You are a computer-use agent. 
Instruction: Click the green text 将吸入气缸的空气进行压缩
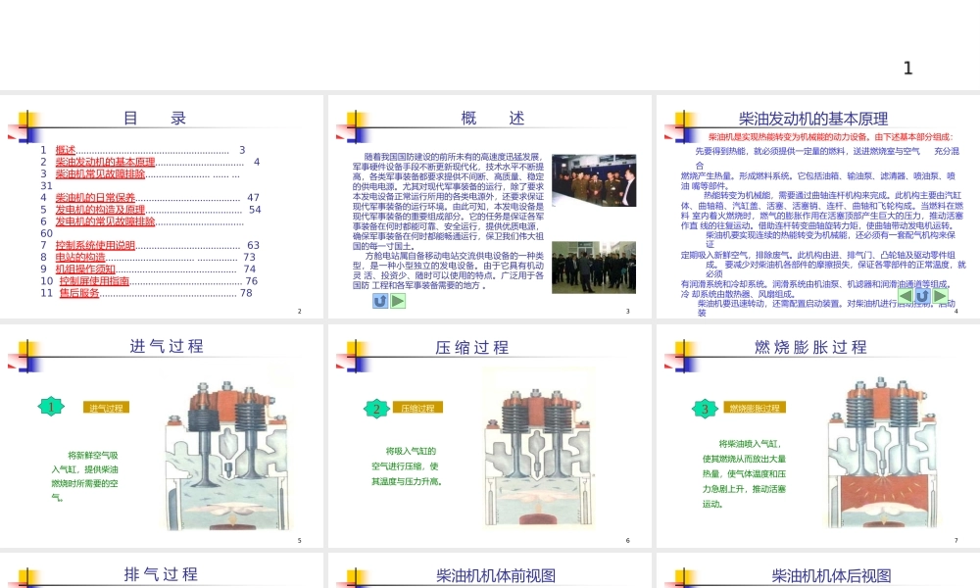click(x=407, y=466)
